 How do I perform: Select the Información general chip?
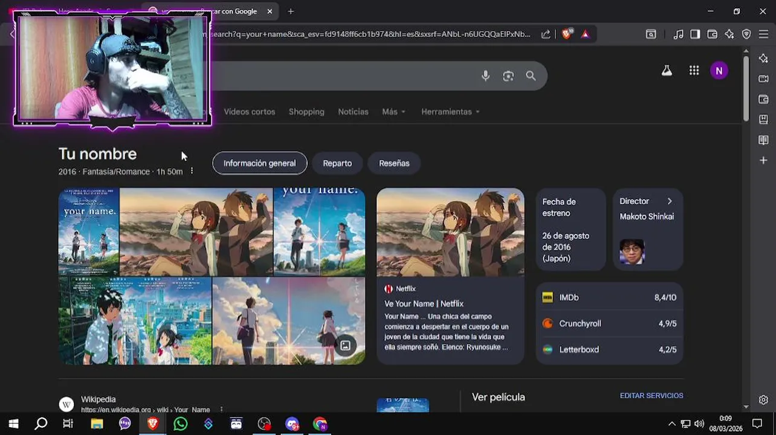pyautogui.click(x=260, y=163)
